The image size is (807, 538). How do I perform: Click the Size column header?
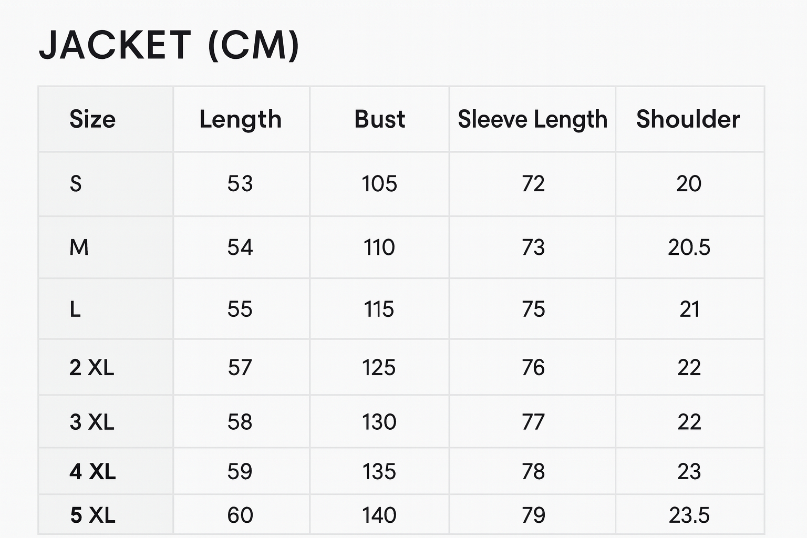92,119
